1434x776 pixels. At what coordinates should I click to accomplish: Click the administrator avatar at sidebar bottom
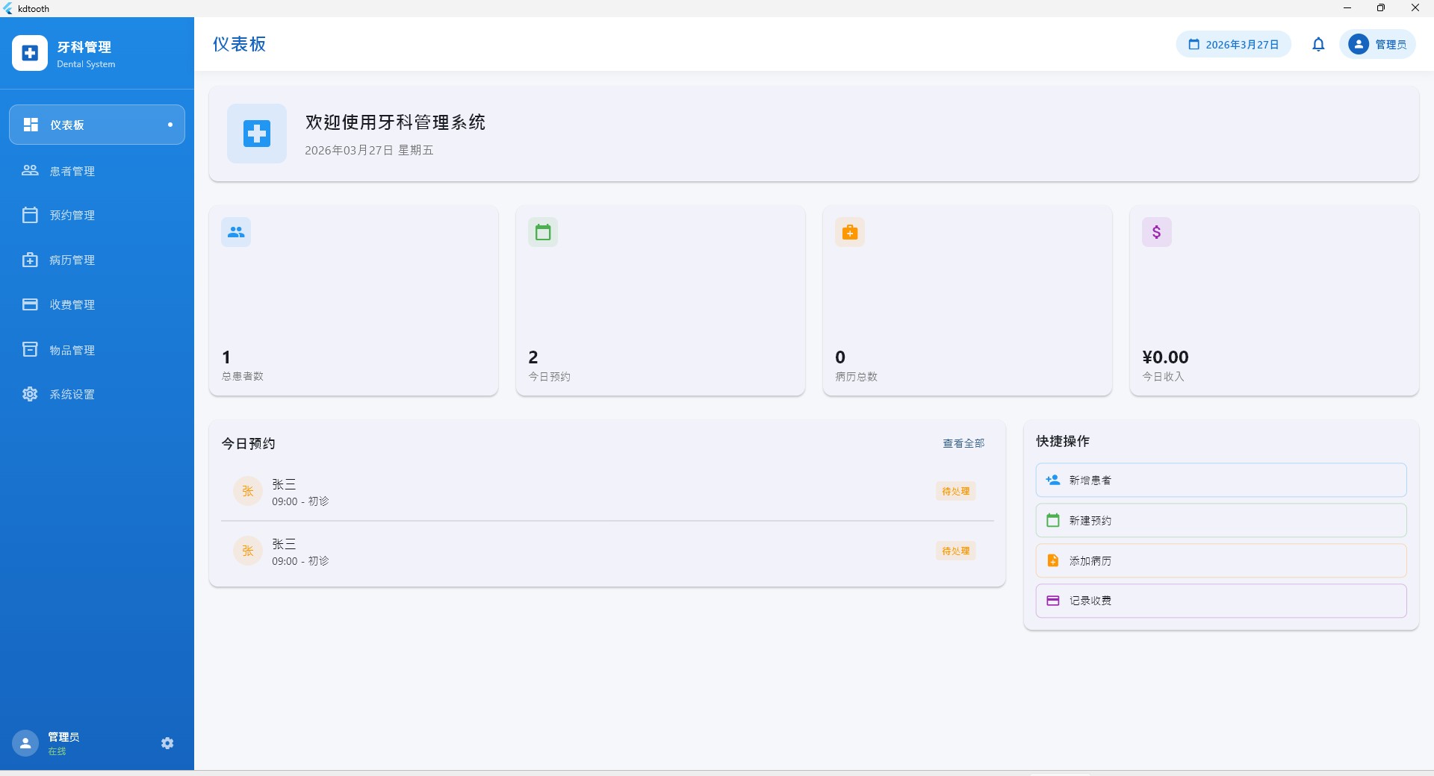pos(25,743)
